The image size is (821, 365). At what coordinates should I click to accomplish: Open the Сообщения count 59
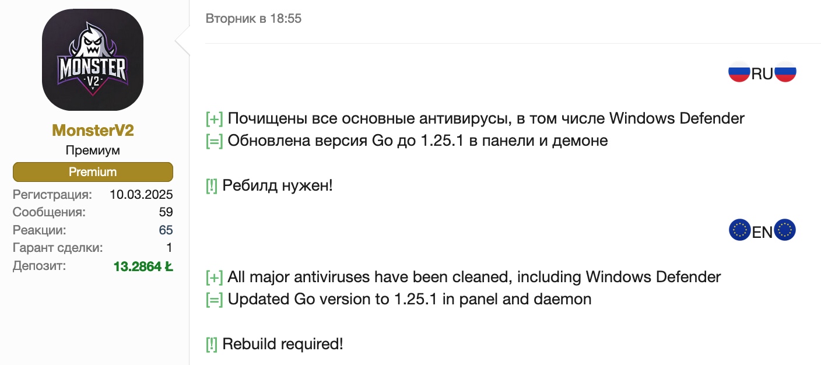point(166,212)
